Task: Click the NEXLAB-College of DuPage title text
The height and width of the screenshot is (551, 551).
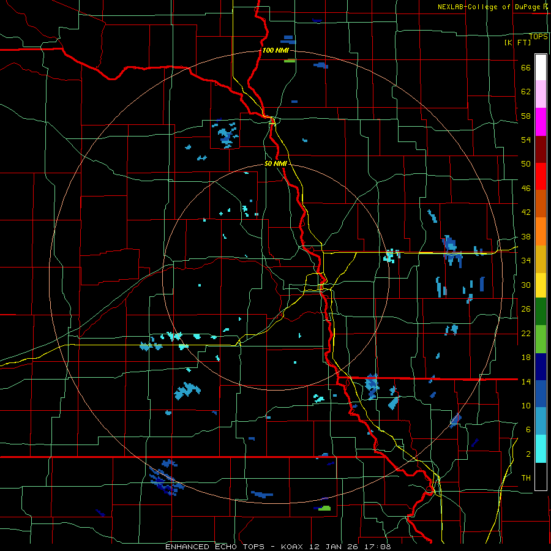Action: coord(493,7)
